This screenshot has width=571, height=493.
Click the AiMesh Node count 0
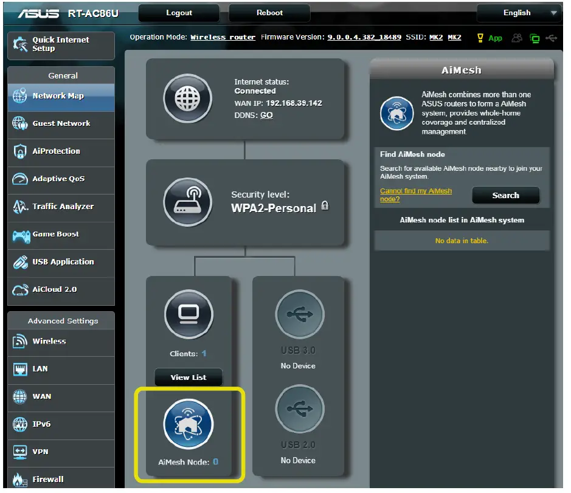click(x=216, y=461)
